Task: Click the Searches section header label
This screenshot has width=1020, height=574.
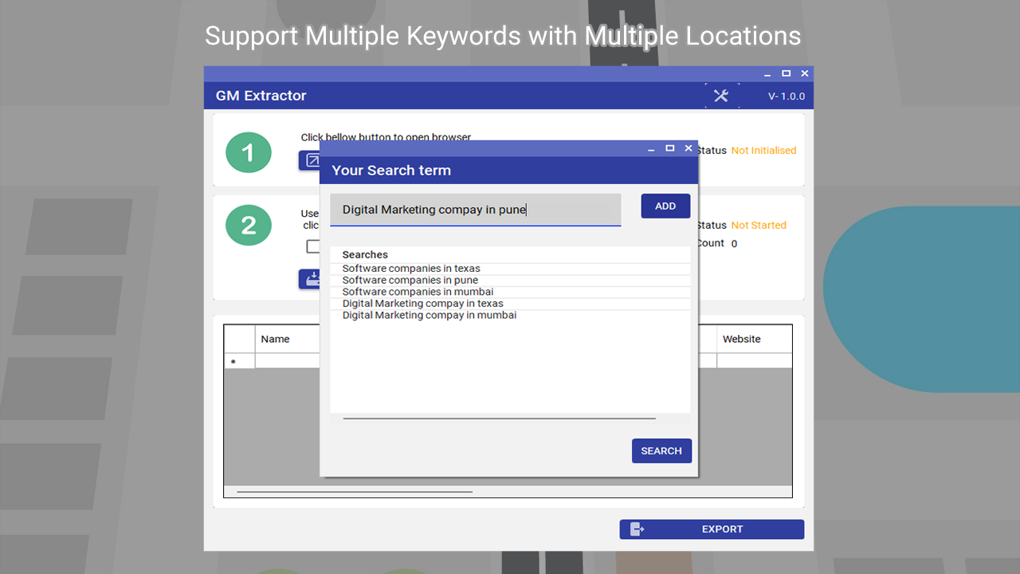Action: pos(365,254)
